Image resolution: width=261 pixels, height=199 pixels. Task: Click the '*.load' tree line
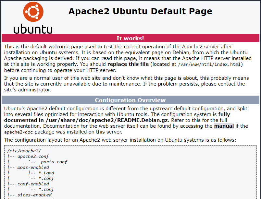click(x=46, y=173)
